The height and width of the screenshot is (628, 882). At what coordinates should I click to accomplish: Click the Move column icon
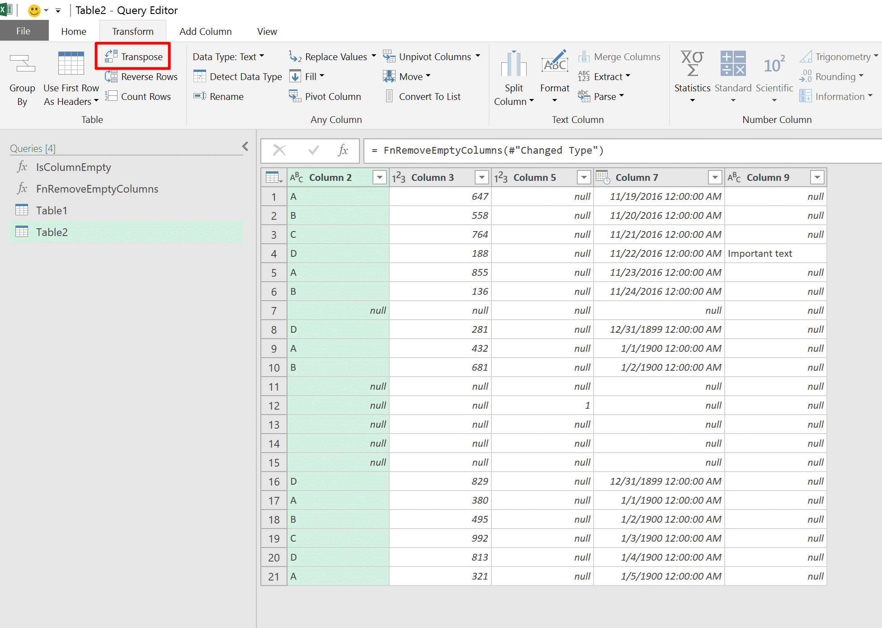coord(389,76)
